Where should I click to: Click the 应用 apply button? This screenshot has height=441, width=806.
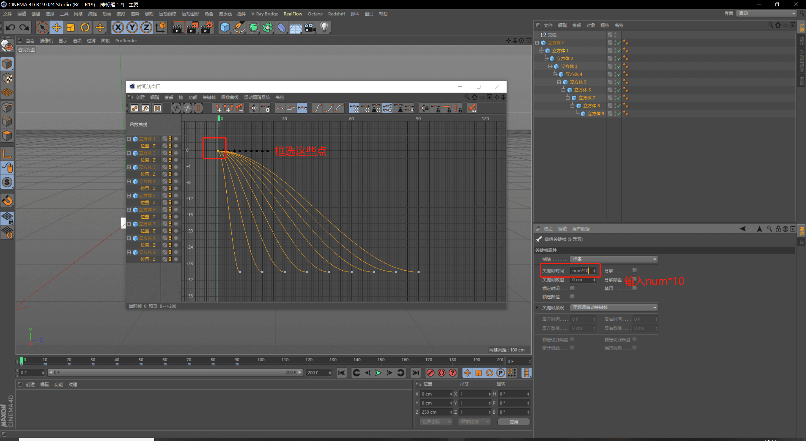pos(514,422)
